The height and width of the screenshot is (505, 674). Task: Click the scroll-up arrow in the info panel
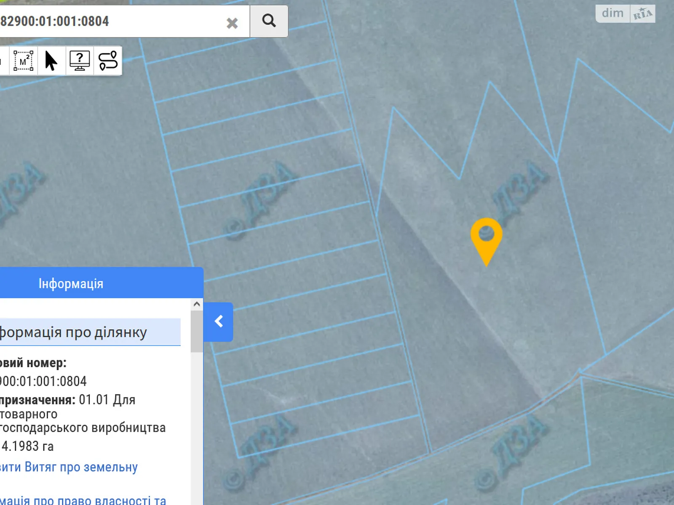197,304
